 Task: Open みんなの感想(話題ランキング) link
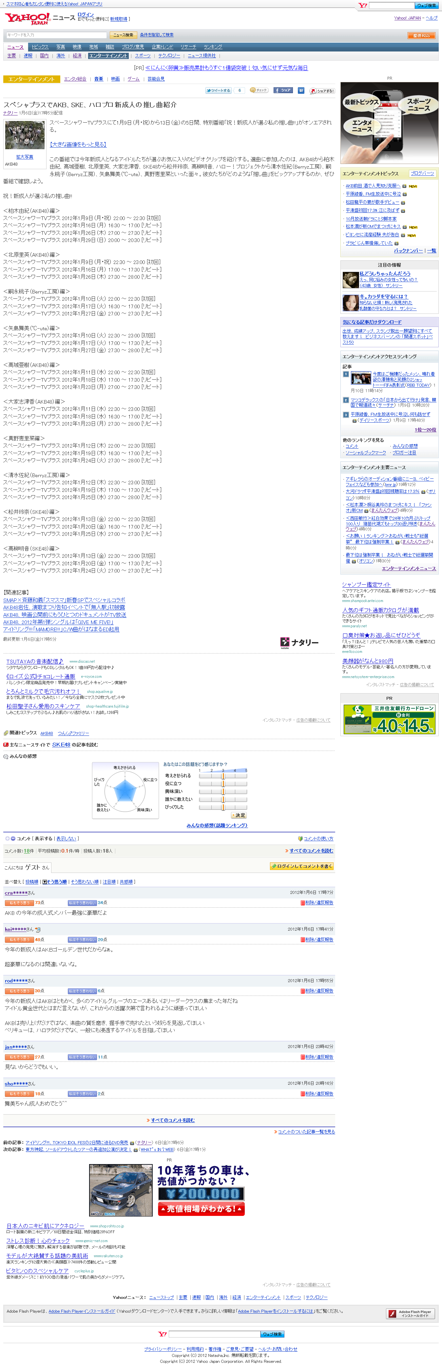(217, 825)
